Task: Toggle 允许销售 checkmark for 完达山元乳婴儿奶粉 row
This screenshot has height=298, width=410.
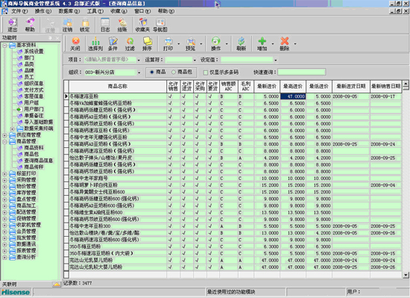Action: point(170,261)
